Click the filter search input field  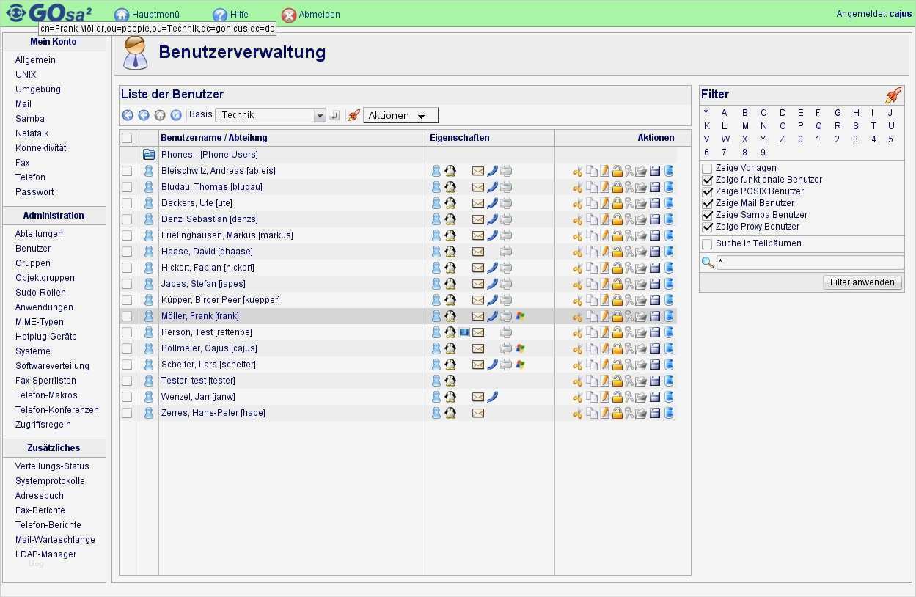[x=810, y=262]
